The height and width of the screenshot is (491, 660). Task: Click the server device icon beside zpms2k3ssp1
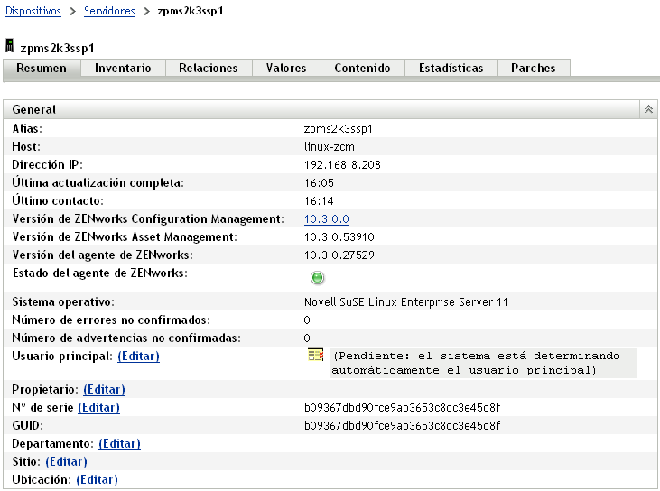[x=10, y=45]
